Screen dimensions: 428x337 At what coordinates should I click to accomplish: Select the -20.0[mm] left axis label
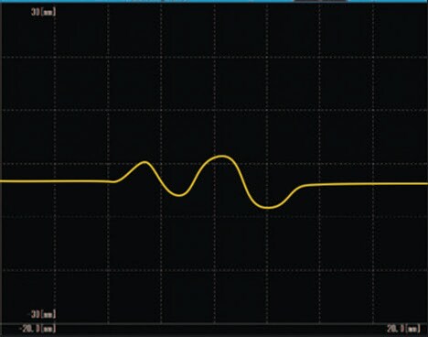[37, 329]
